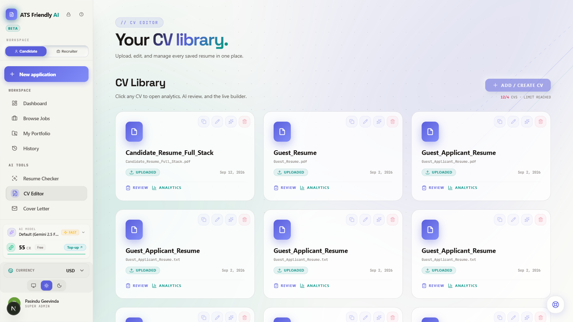Delete the Candidate_Resume_Full_Stack CV

pyautogui.click(x=245, y=122)
